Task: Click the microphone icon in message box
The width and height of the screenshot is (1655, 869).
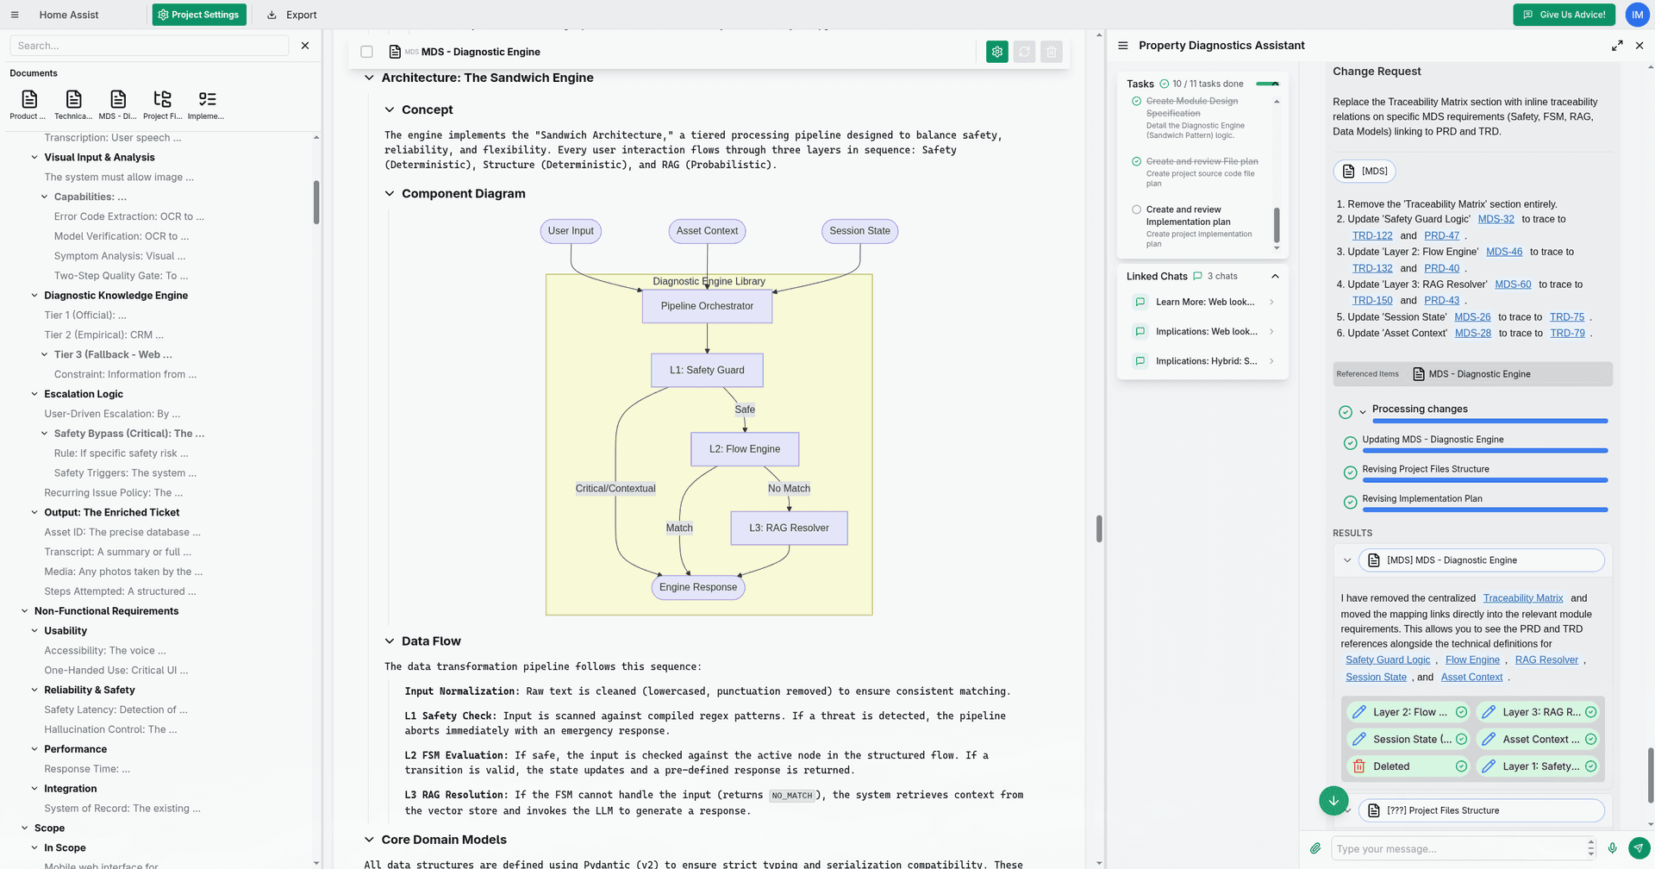Action: pos(1612,848)
